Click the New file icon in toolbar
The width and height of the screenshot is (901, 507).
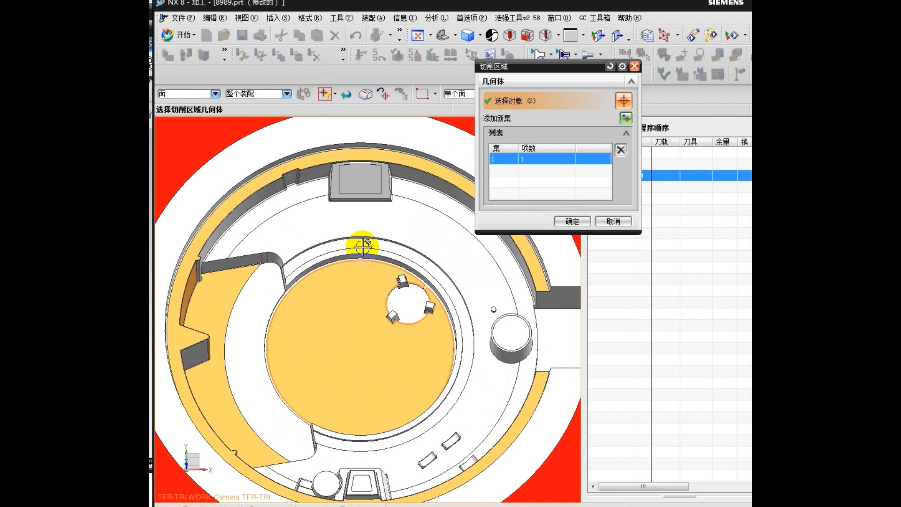(x=206, y=35)
